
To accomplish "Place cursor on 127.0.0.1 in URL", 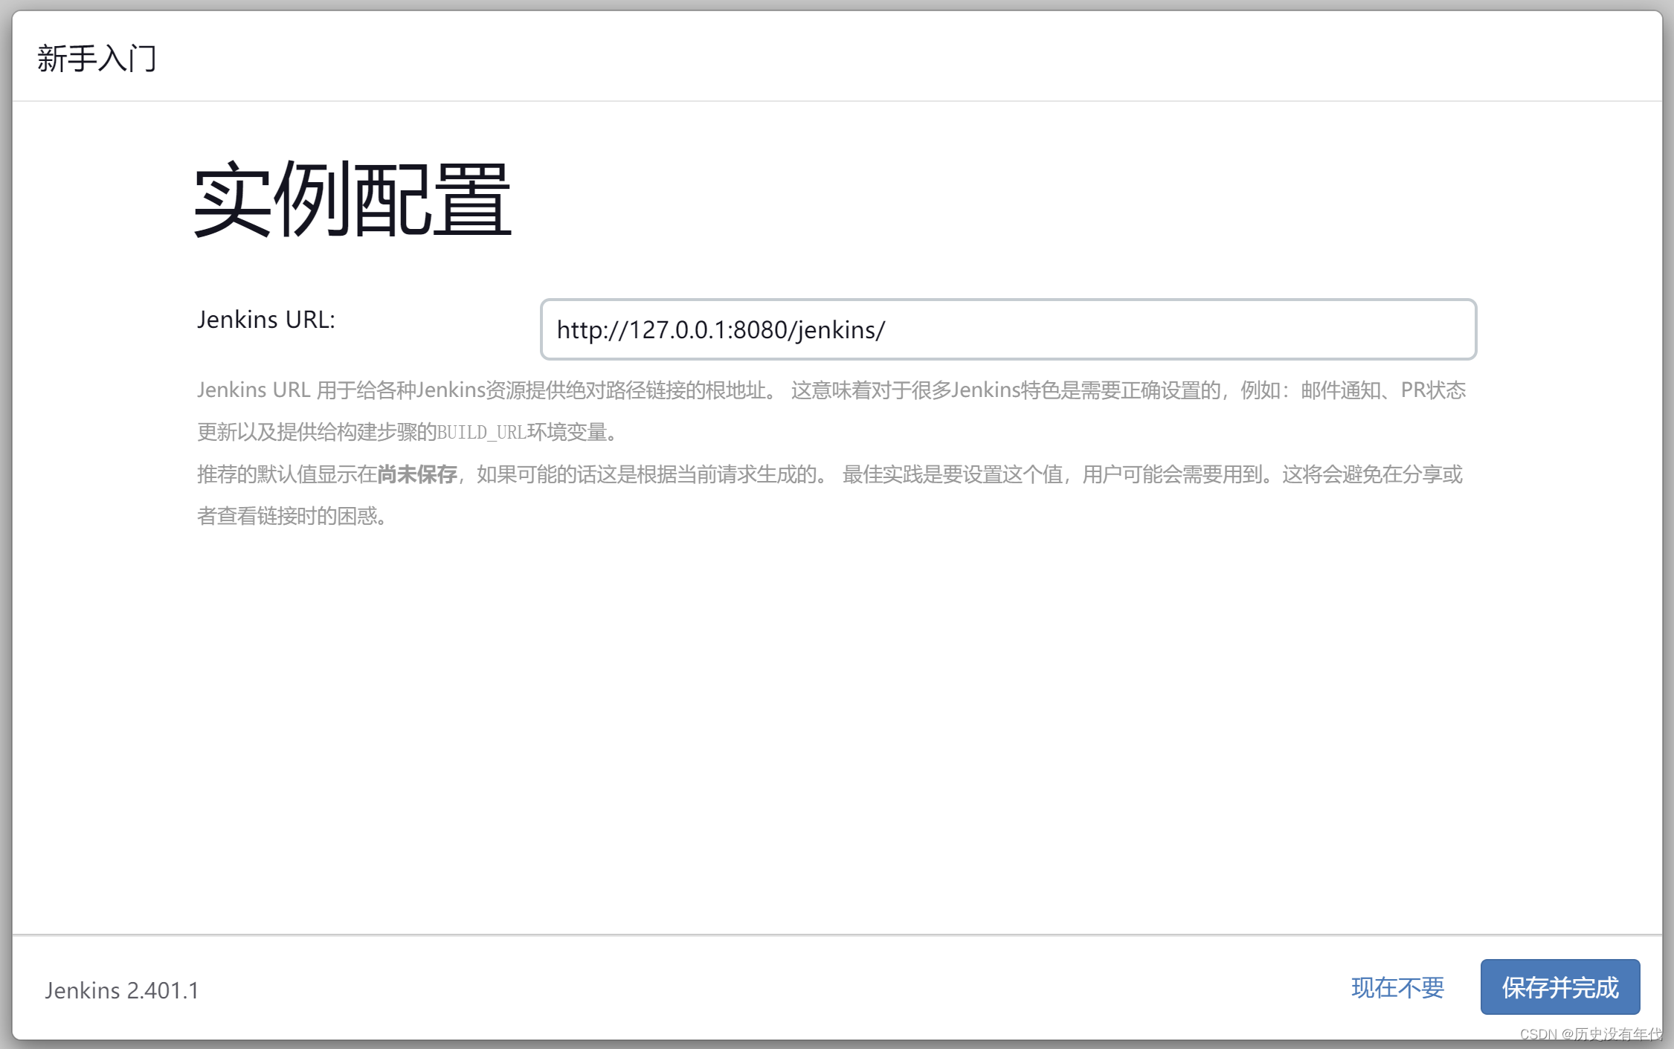I will coord(680,330).
